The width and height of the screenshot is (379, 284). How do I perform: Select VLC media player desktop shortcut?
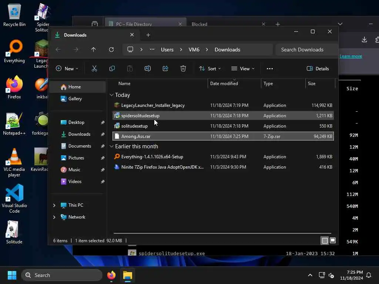[14, 163]
